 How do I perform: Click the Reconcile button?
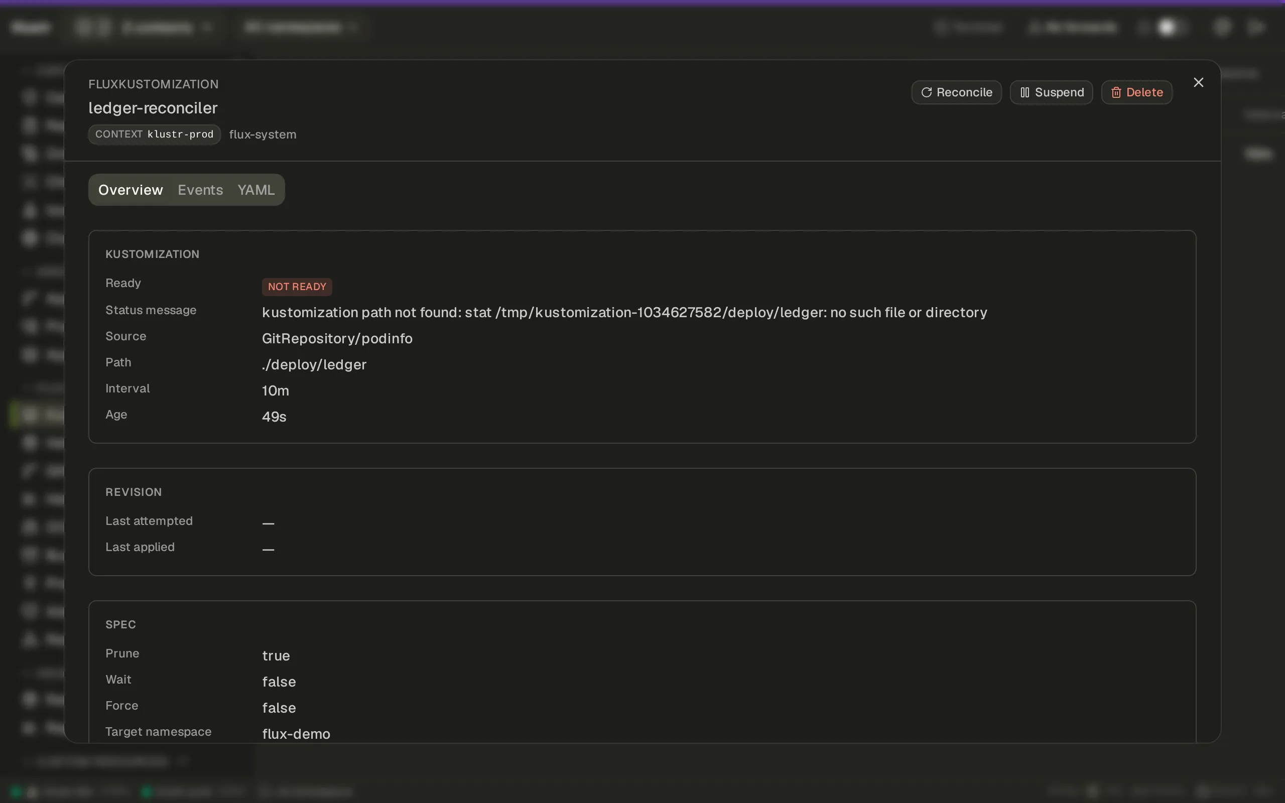point(956,92)
